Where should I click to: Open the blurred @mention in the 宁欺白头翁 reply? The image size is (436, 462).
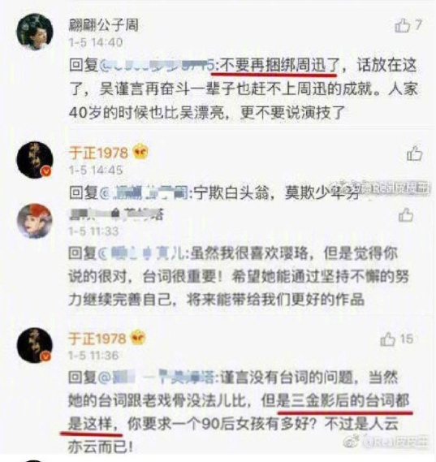click(144, 192)
